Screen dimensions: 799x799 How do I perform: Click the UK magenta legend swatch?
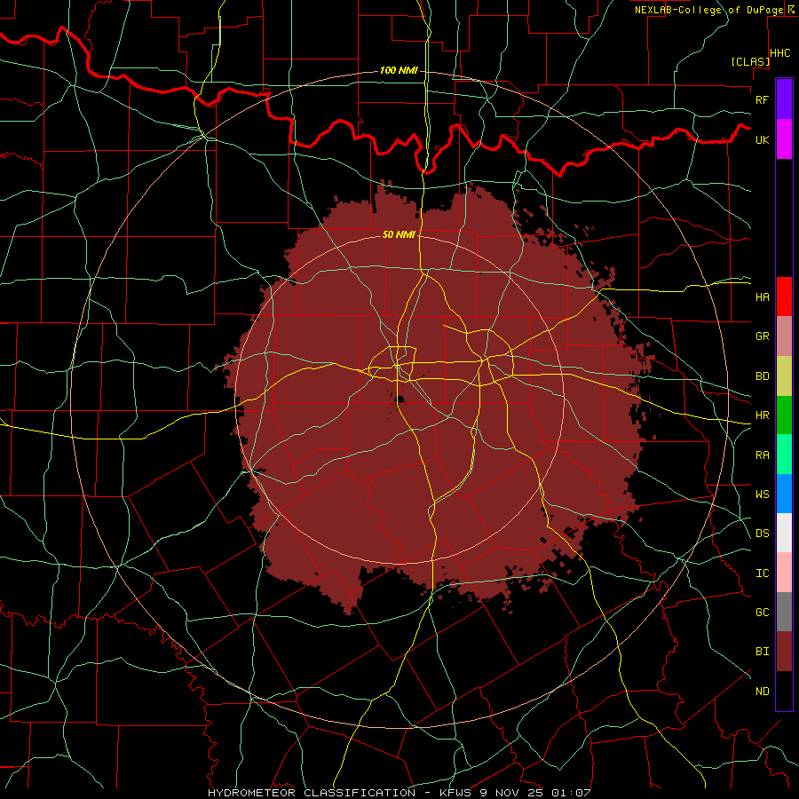pyautogui.click(x=784, y=139)
